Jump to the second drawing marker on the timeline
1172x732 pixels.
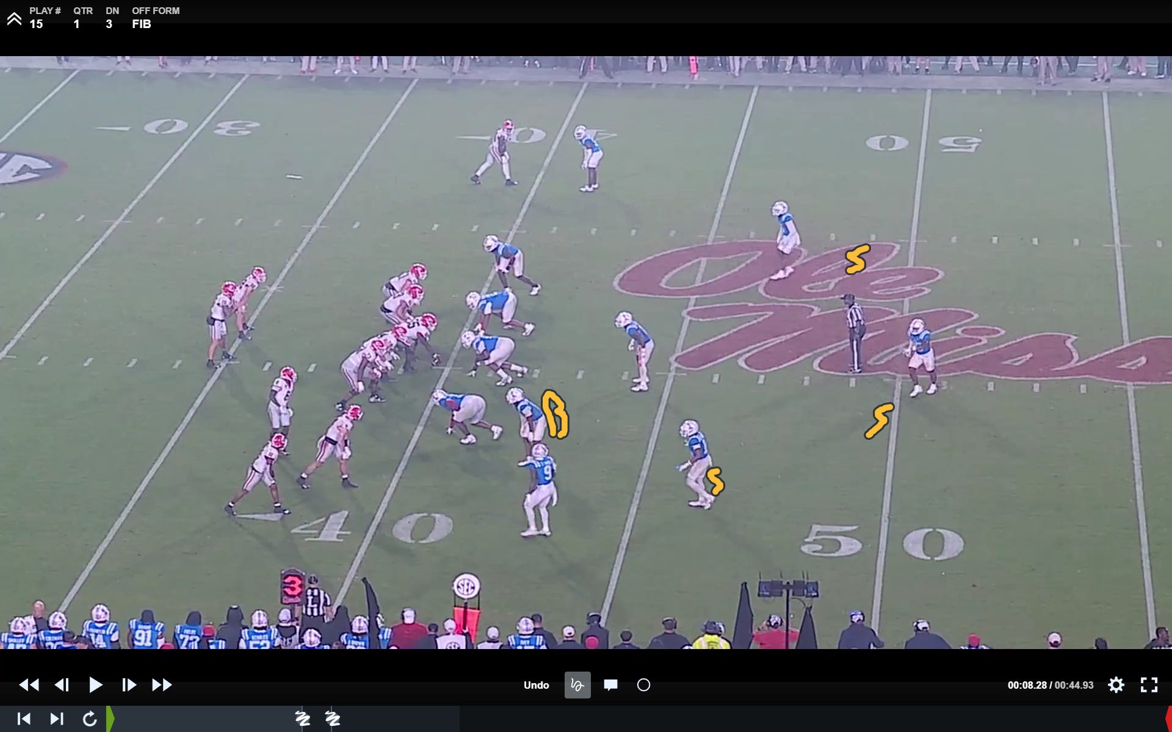(332, 719)
